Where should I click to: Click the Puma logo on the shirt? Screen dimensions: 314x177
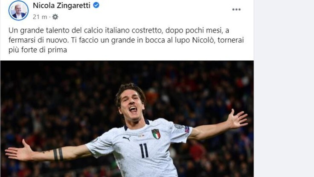point(127,138)
